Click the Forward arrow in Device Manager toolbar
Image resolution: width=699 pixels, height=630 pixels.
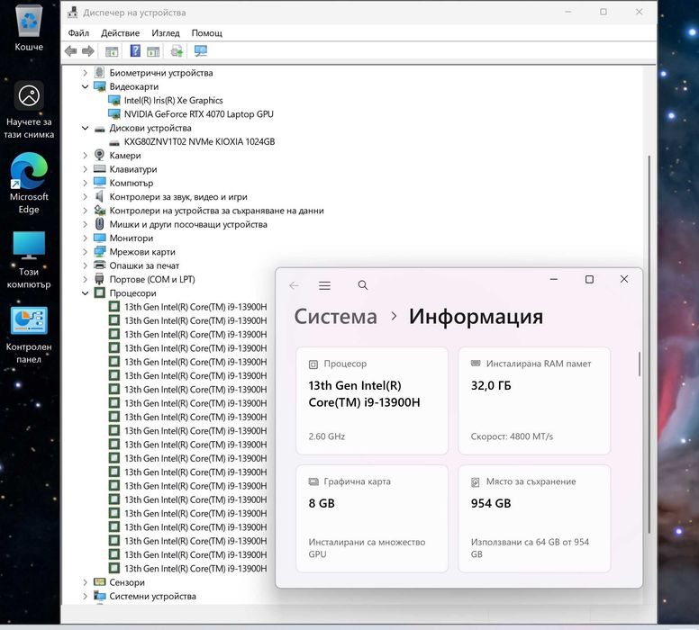coord(87,51)
